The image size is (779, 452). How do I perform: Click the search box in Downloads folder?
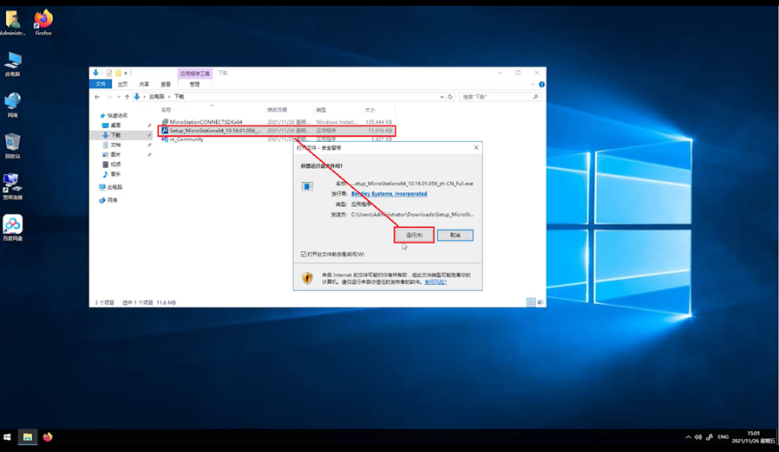pos(500,97)
